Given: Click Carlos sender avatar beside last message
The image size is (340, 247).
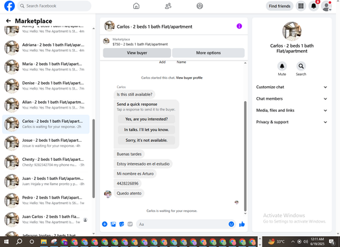Looking at the screenshot, I should 107,194.
